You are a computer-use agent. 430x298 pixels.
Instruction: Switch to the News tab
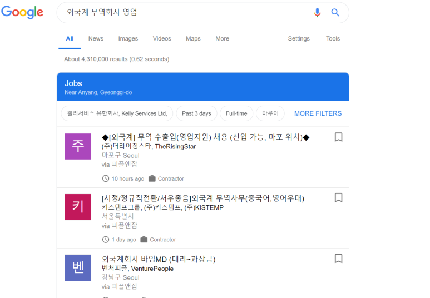[96, 39]
